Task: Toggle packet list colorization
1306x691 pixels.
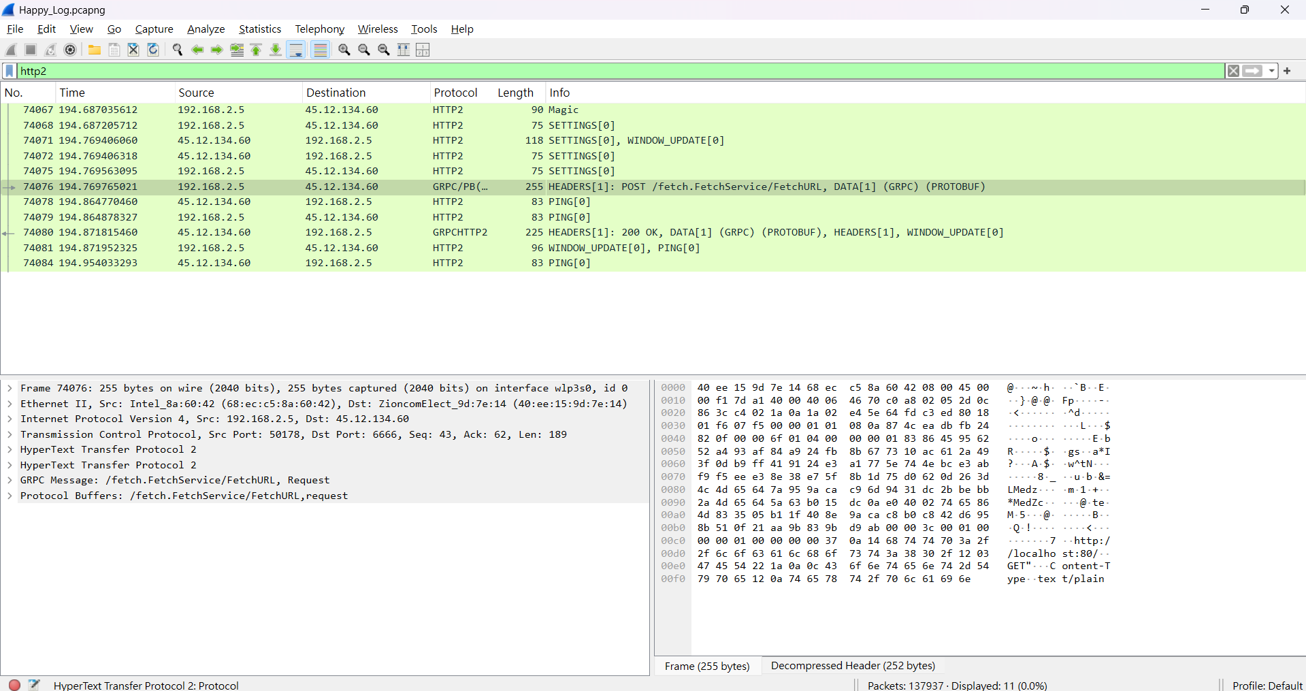Action: tap(321, 50)
